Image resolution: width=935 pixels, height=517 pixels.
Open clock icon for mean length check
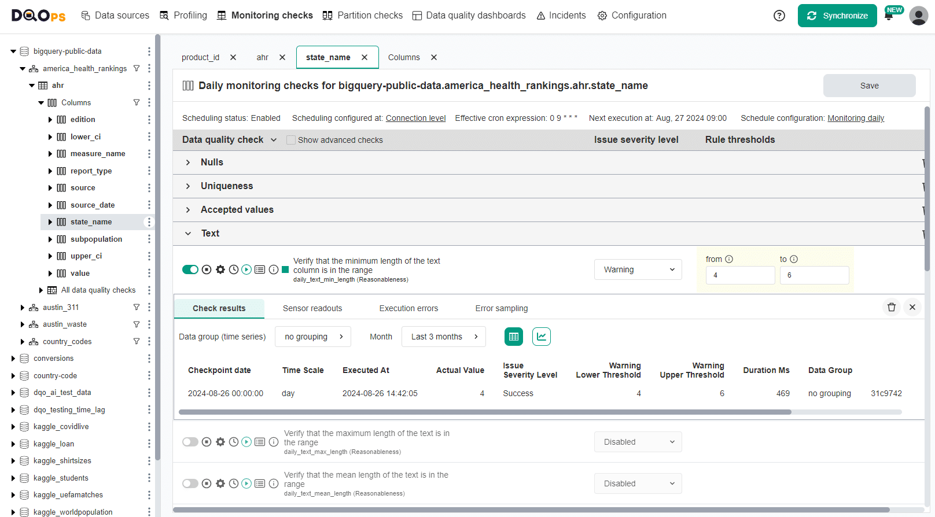coord(234,483)
